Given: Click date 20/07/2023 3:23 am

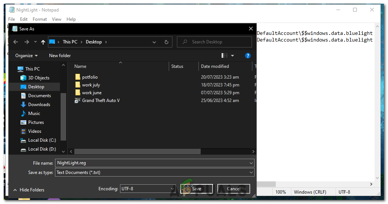Looking at the screenshot, I should pos(220,77).
